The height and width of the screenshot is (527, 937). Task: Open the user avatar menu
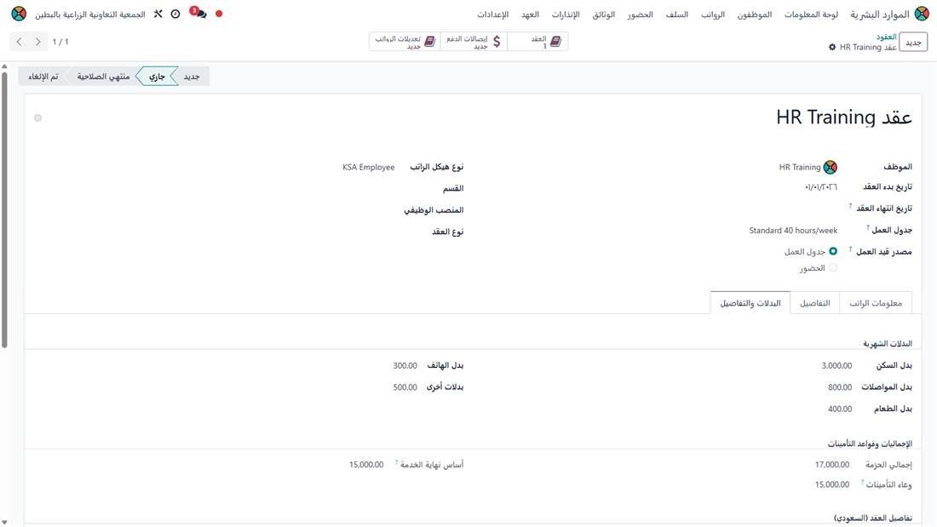pos(19,14)
